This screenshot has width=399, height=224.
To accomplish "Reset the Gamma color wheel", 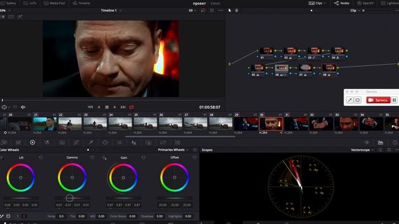I will 92,157.
